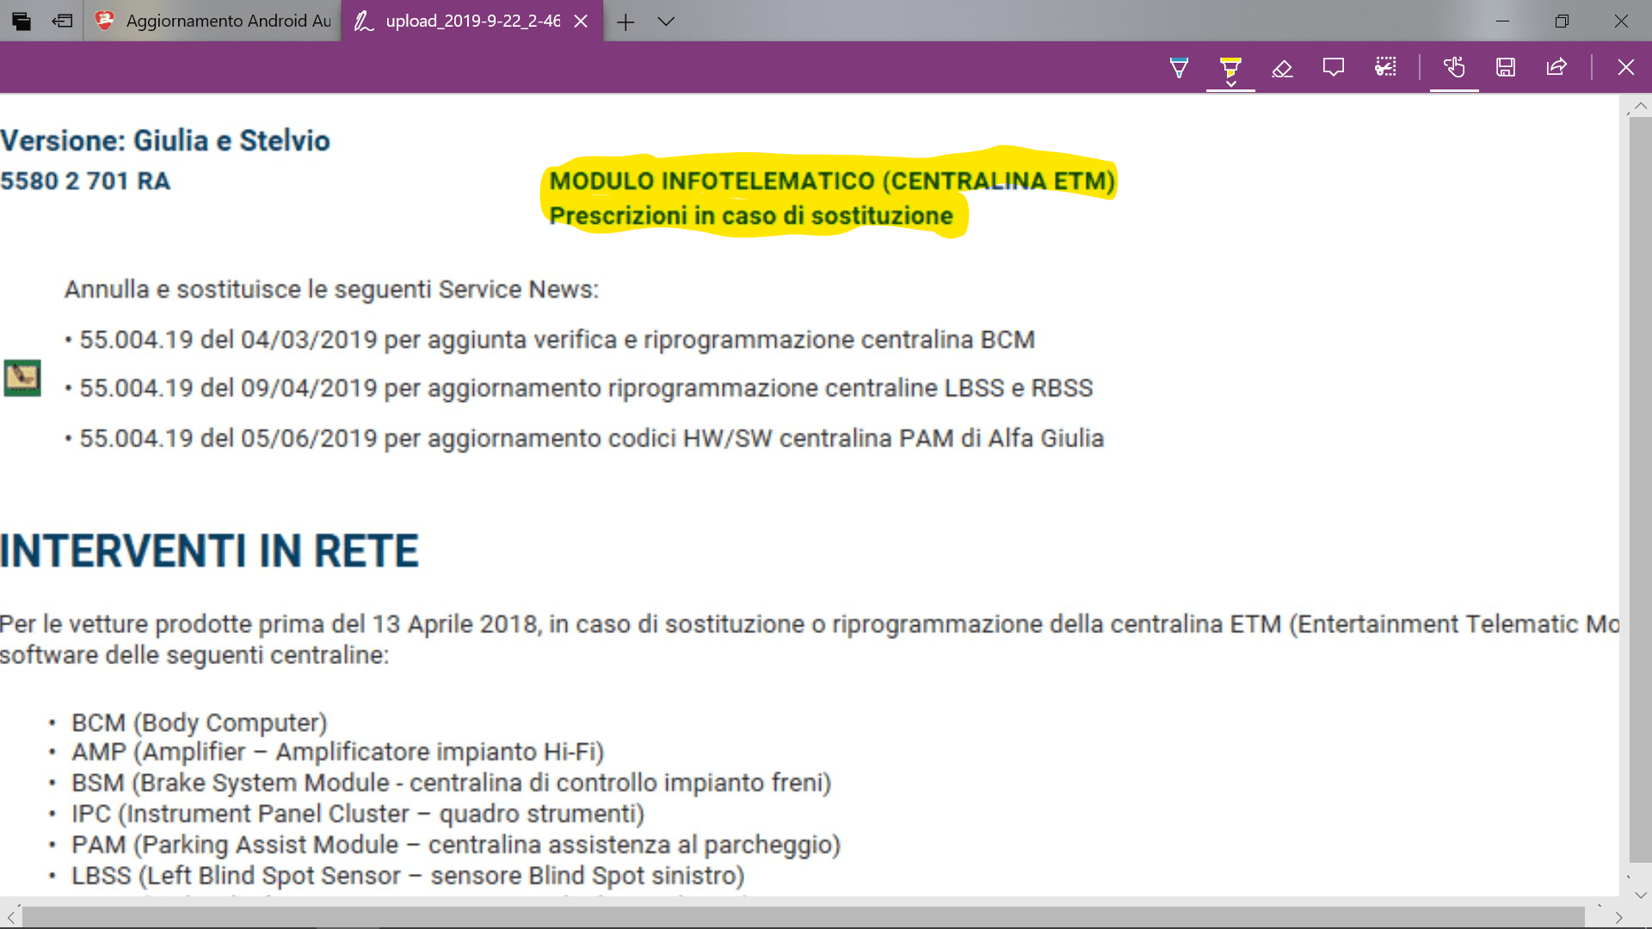This screenshot has height=929, width=1652.
Task: Toggle Touch writing mode
Action: (x=1454, y=67)
